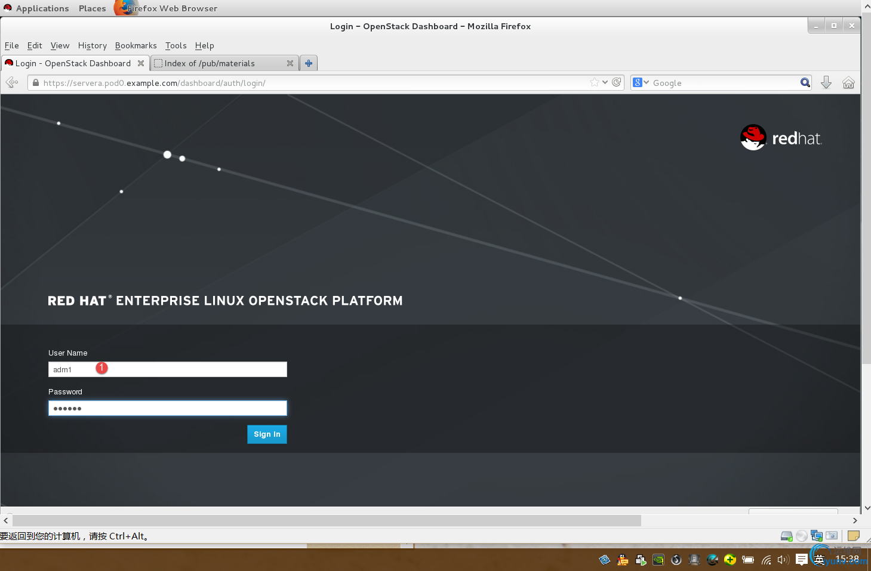This screenshot has width=871, height=571.
Task: Open the File menu
Action: pyautogui.click(x=12, y=45)
